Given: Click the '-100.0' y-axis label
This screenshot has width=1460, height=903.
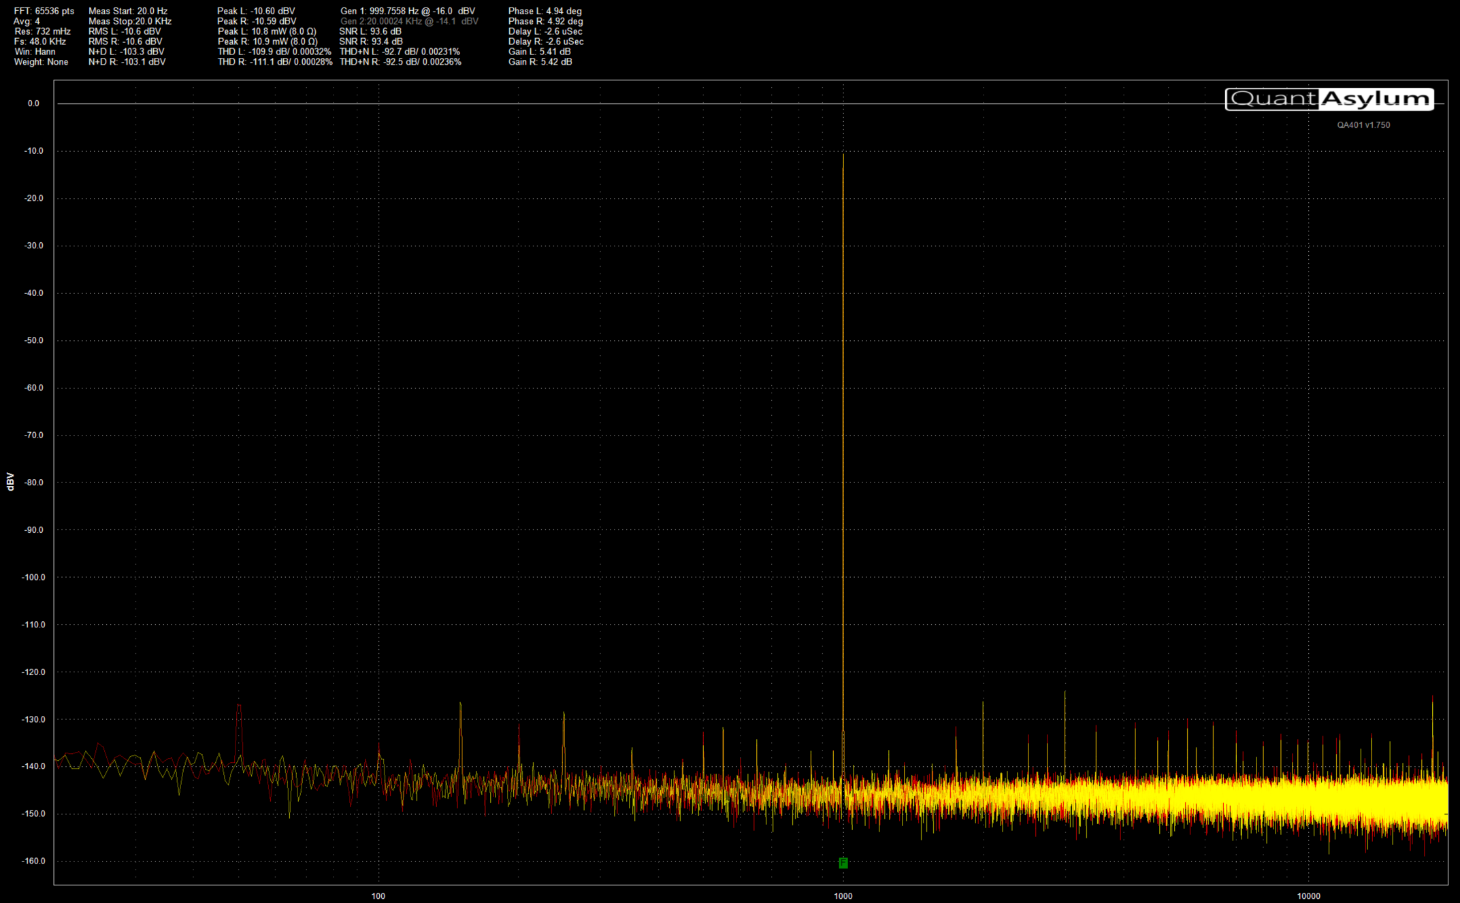Looking at the screenshot, I should click(33, 577).
